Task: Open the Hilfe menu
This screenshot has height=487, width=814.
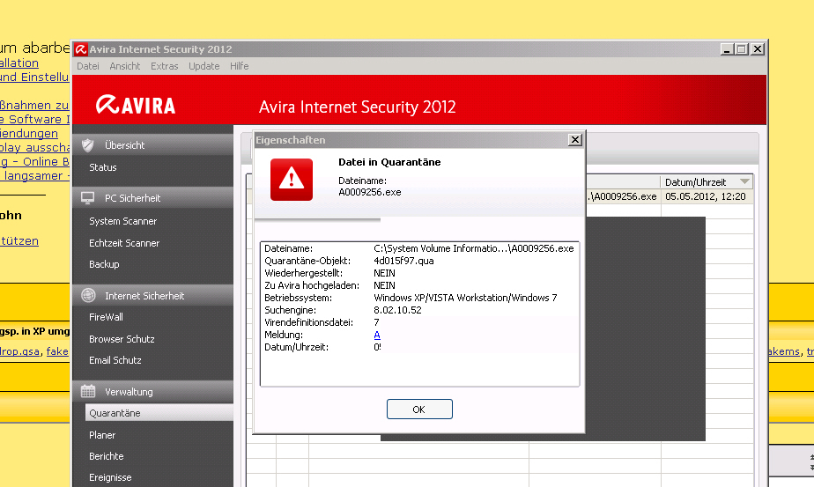Action: 240,66
